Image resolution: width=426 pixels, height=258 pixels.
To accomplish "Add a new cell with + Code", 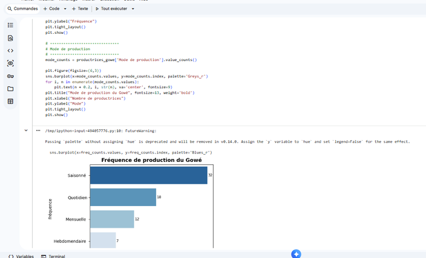I will [x=51, y=9].
